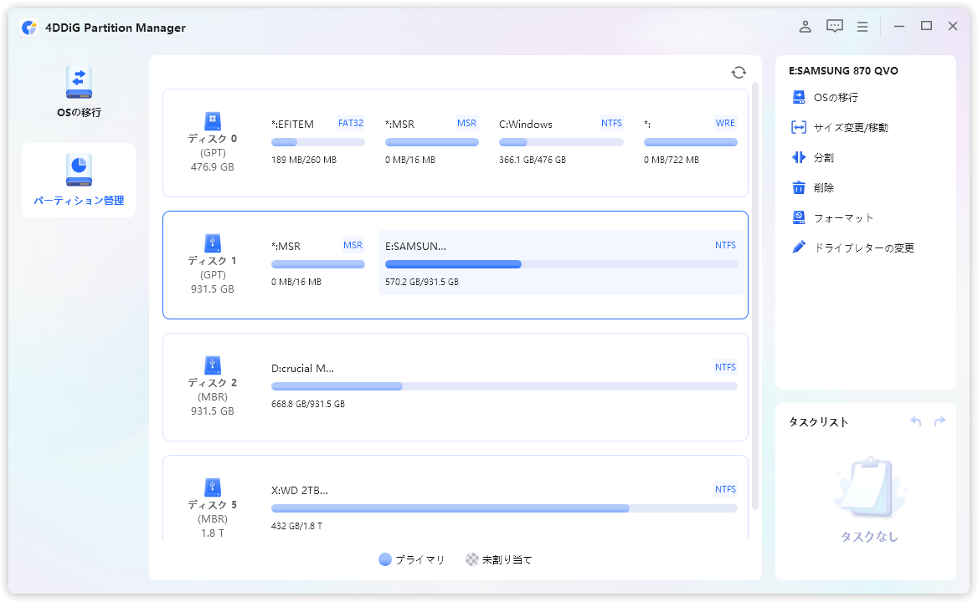
Task: Click the 4DDiG app logo
Action: pos(28,28)
